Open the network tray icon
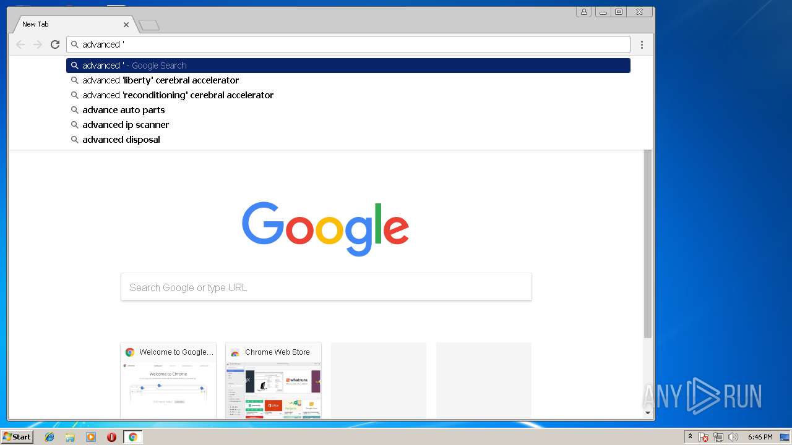 click(718, 438)
